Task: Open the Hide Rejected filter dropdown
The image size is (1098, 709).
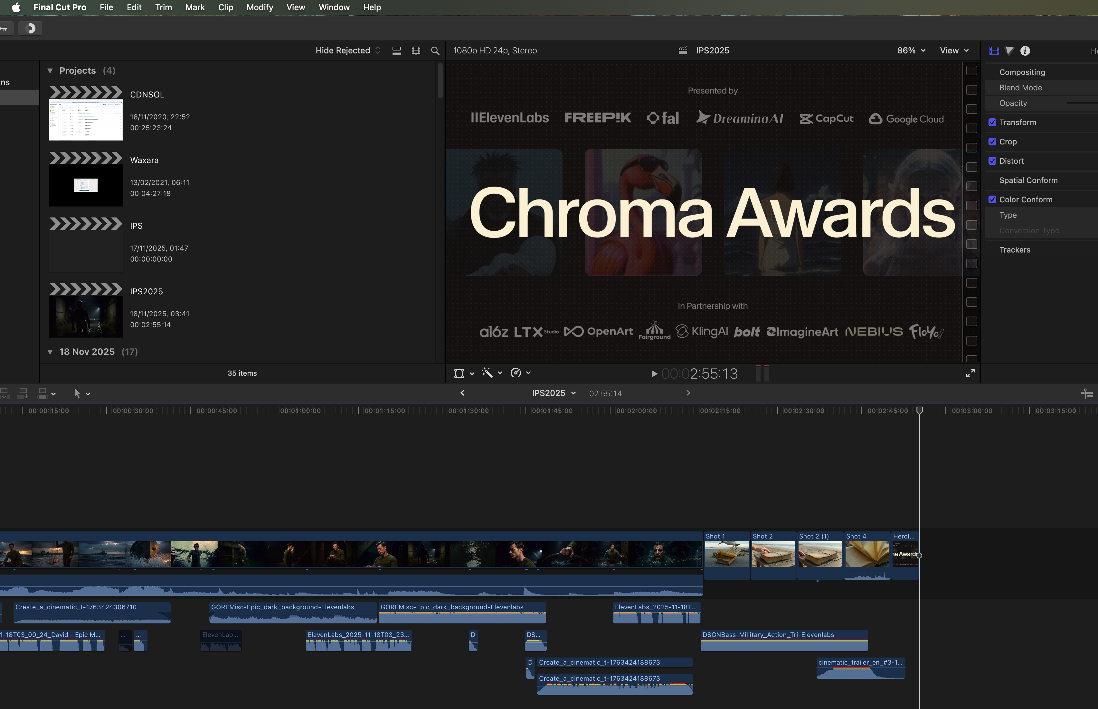Action: (x=348, y=51)
